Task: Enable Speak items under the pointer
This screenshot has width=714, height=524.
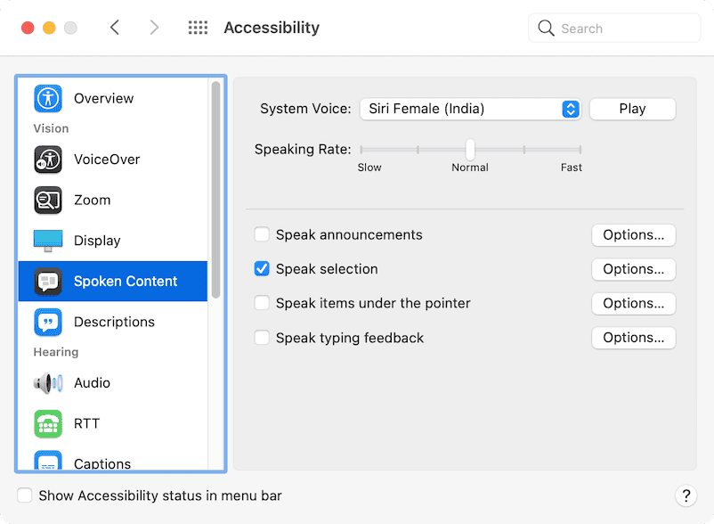Action: [262, 303]
